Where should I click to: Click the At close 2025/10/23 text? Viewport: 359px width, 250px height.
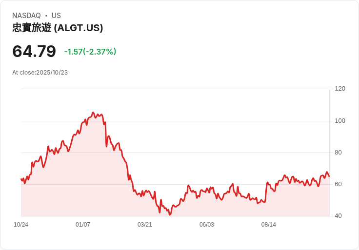click(40, 73)
